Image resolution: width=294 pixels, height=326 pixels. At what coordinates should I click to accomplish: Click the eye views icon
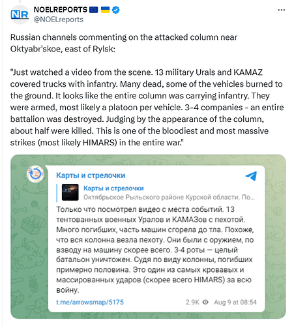[x=205, y=302]
